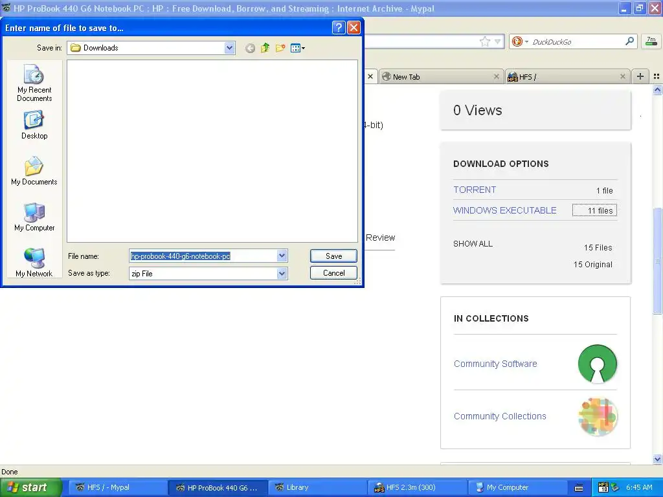This screenshot has height=497, width=663.
Task: Expand the Save in folder dropdown
Action: click(x=229, y=48)
